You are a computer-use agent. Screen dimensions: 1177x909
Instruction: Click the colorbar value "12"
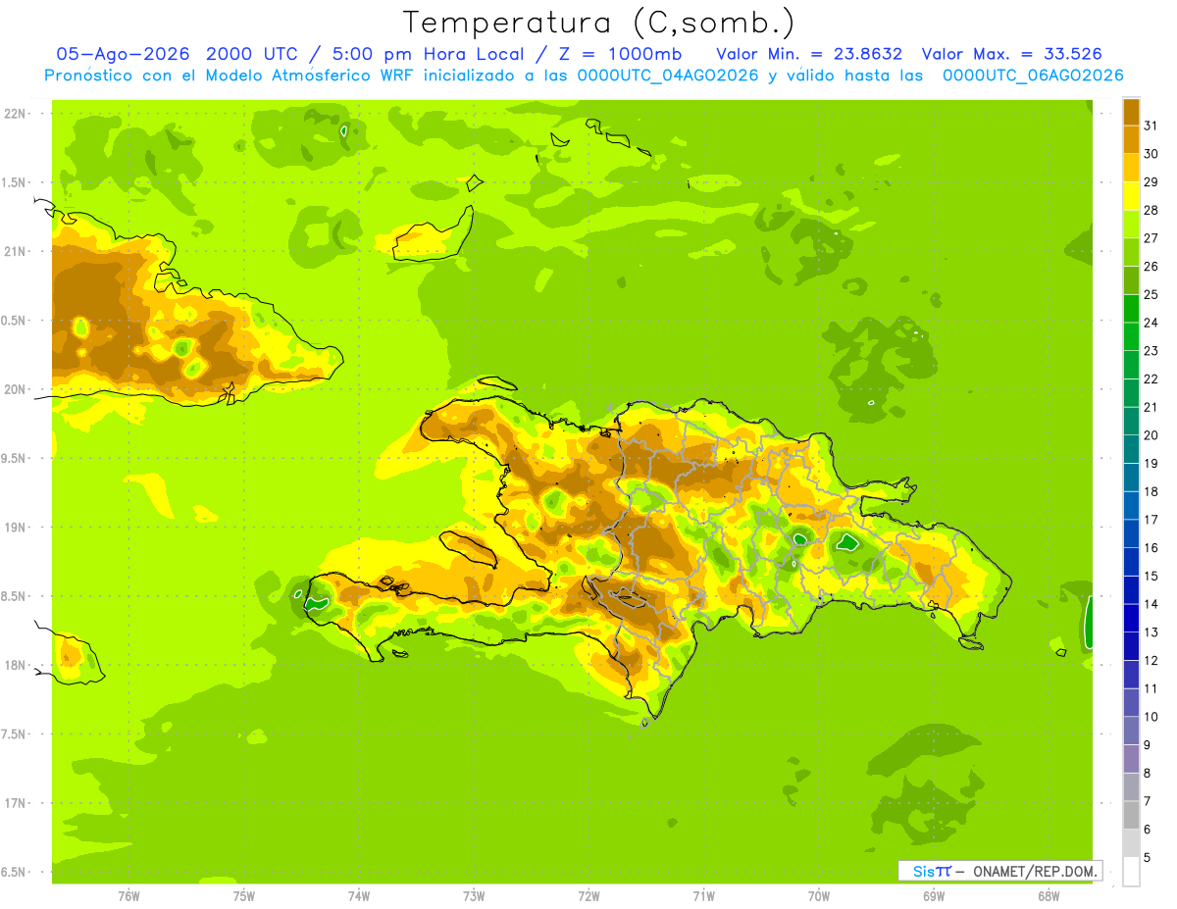coord(1151,661)
